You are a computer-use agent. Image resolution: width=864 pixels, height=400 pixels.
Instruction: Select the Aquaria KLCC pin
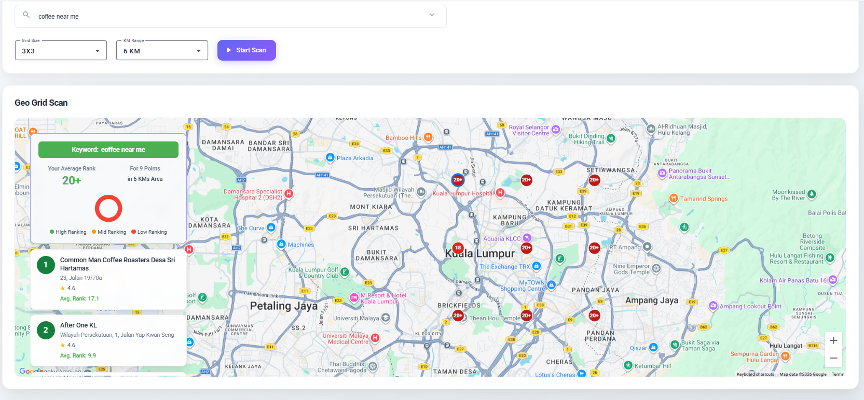(527, 238)
